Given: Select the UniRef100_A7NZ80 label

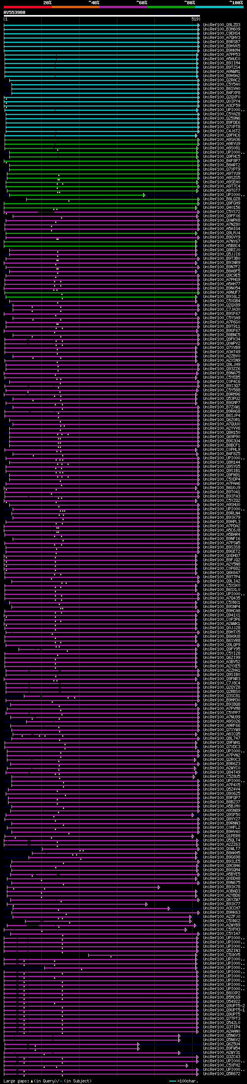Looking at the screenshot, I should point(222,224).
